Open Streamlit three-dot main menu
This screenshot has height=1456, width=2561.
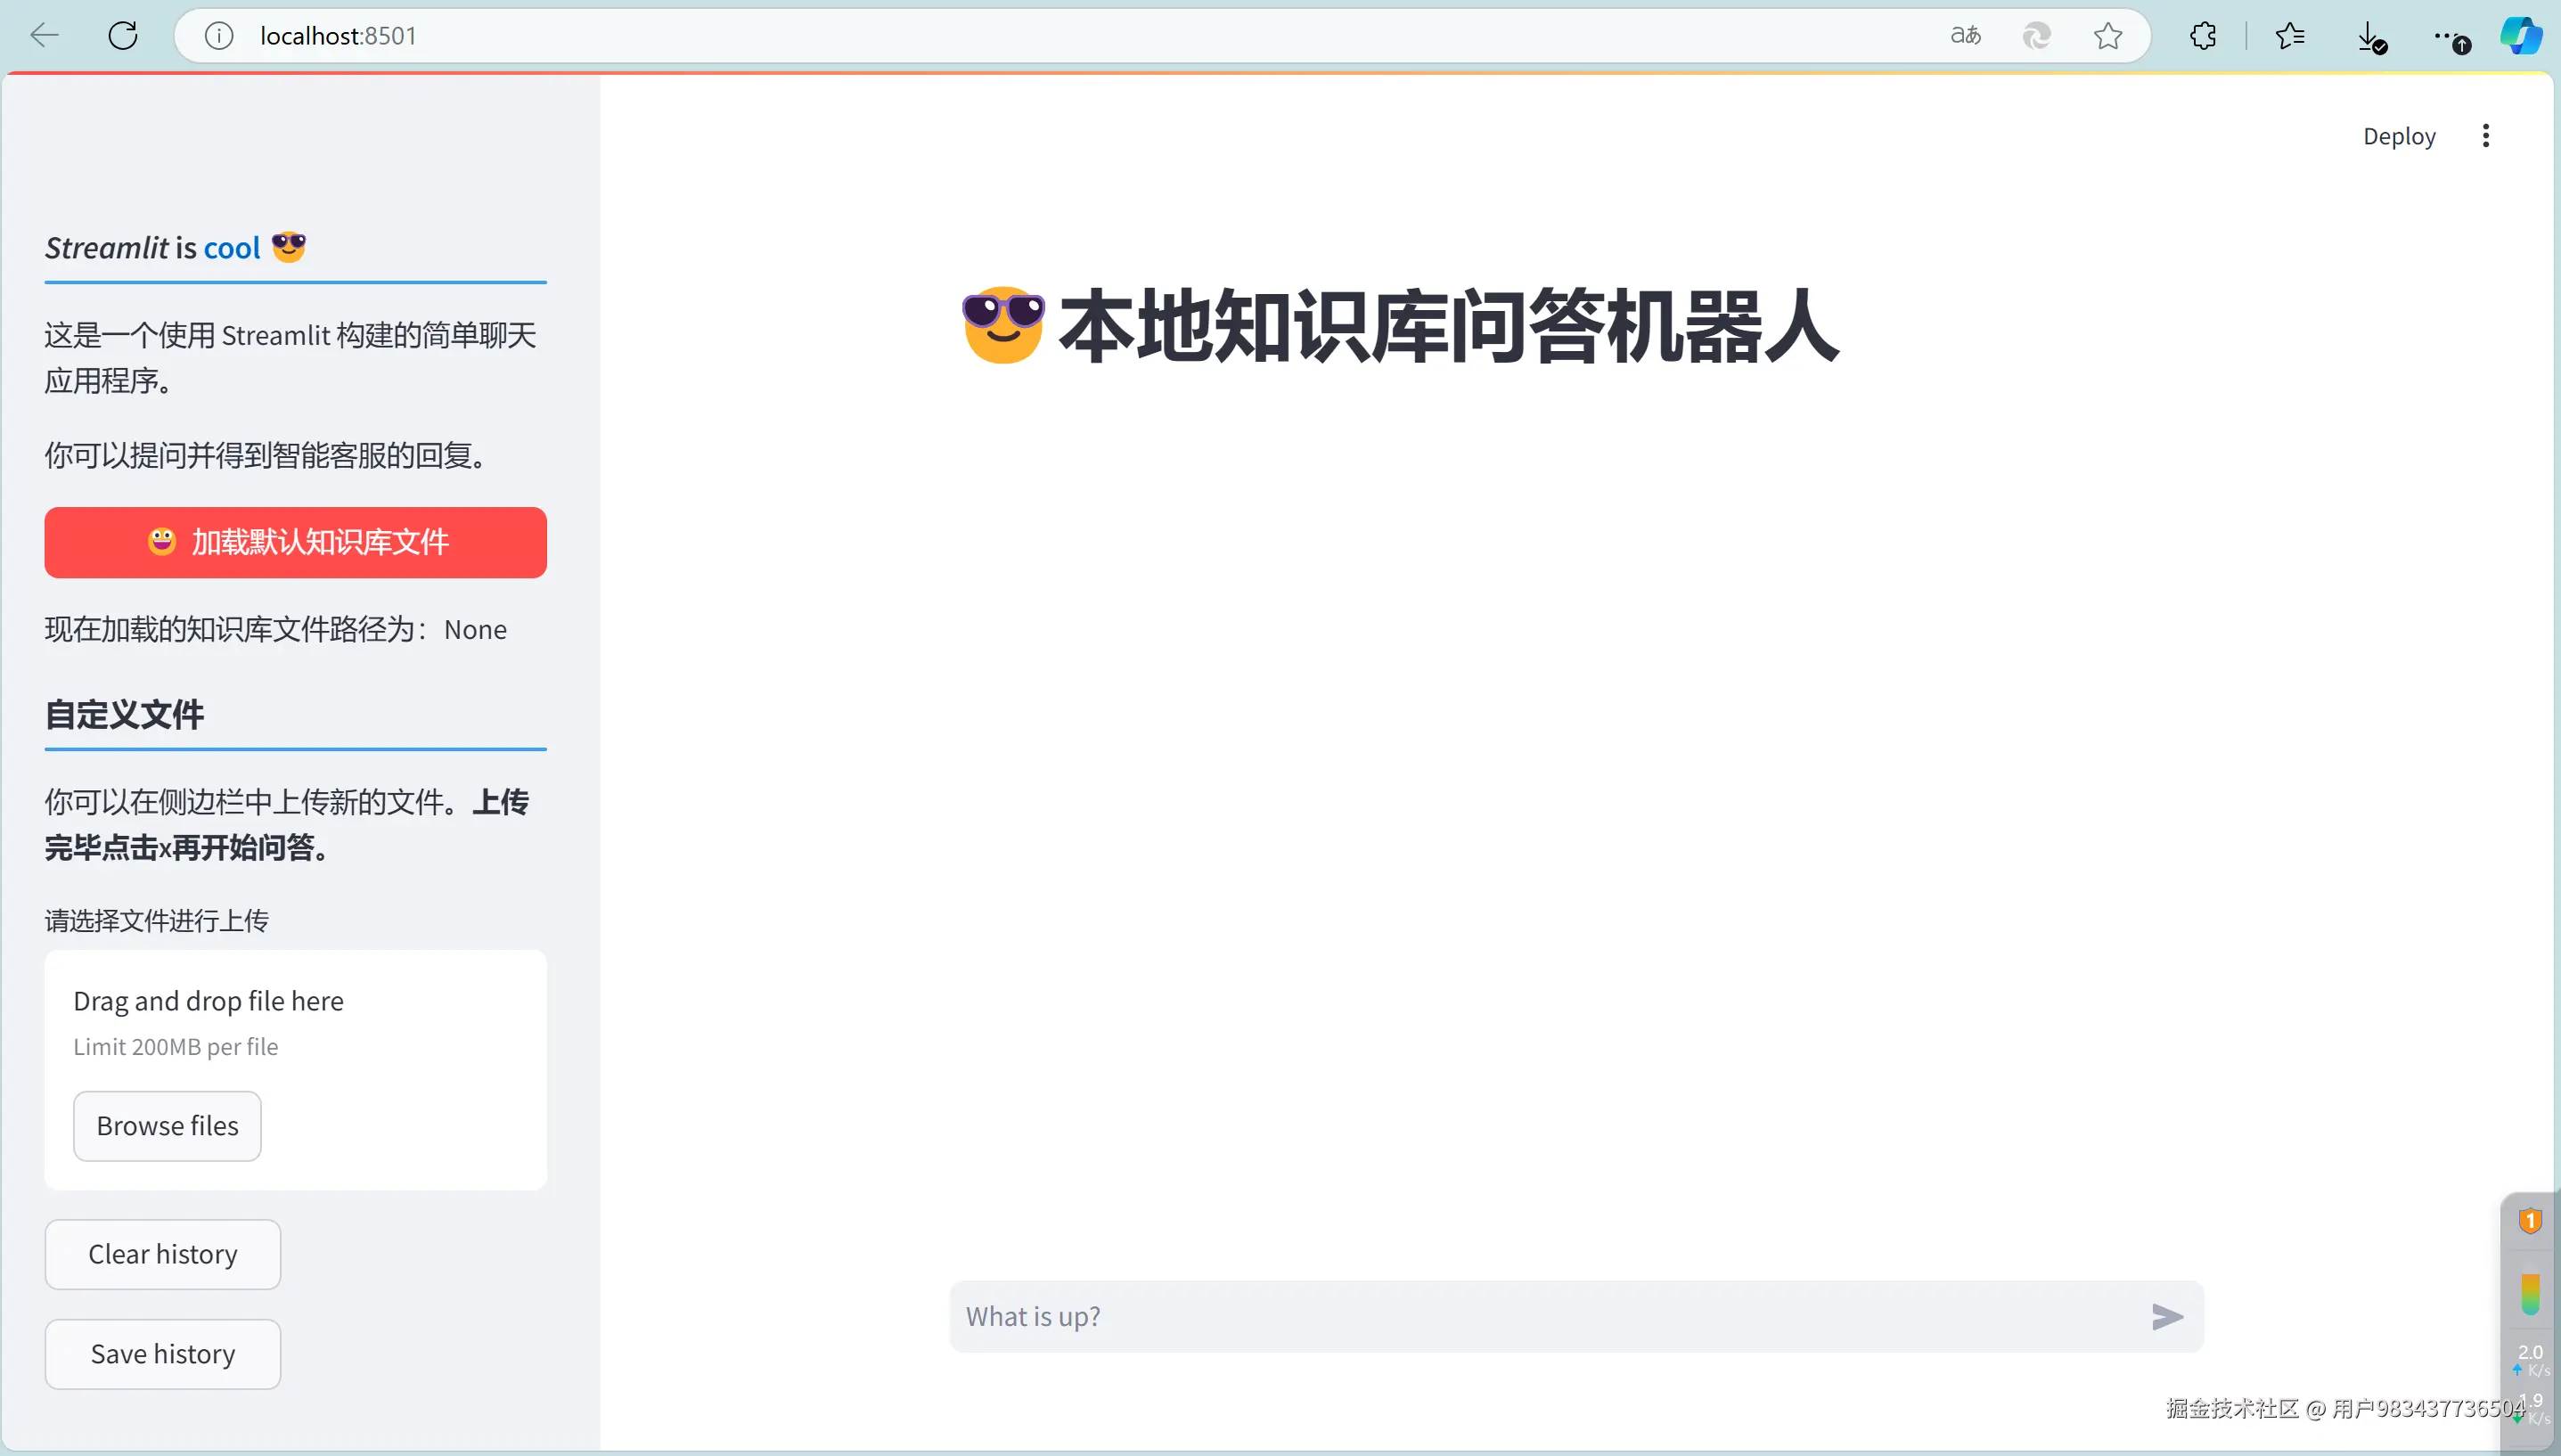(x=2486, y=136)
